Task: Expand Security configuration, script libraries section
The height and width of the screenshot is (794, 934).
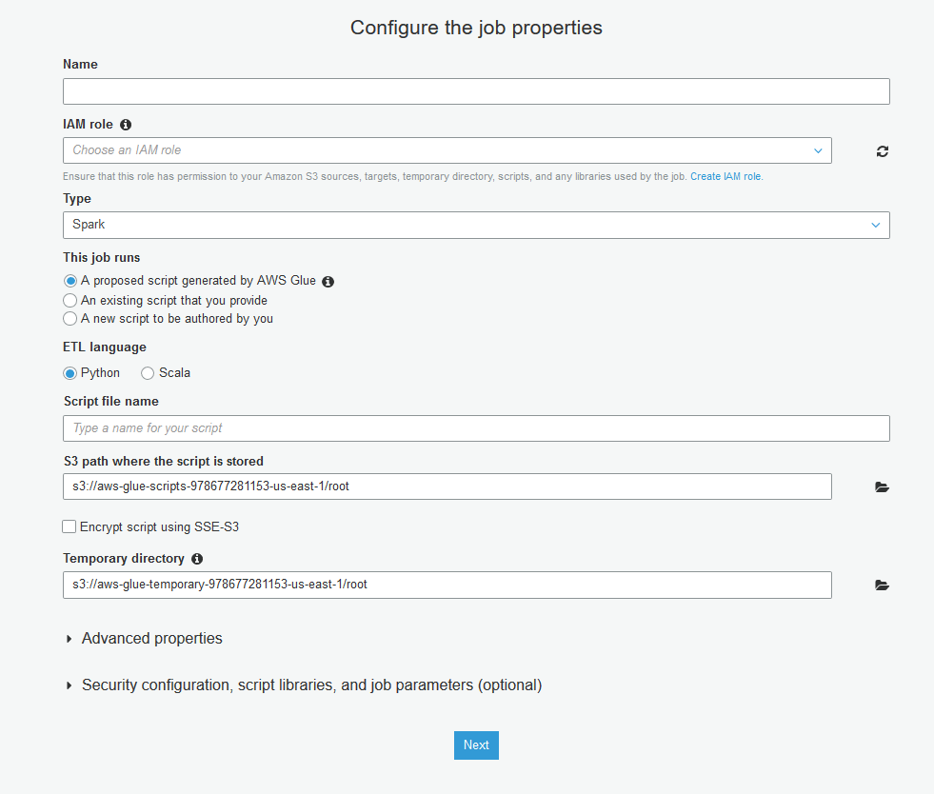Action: (310, 685)
